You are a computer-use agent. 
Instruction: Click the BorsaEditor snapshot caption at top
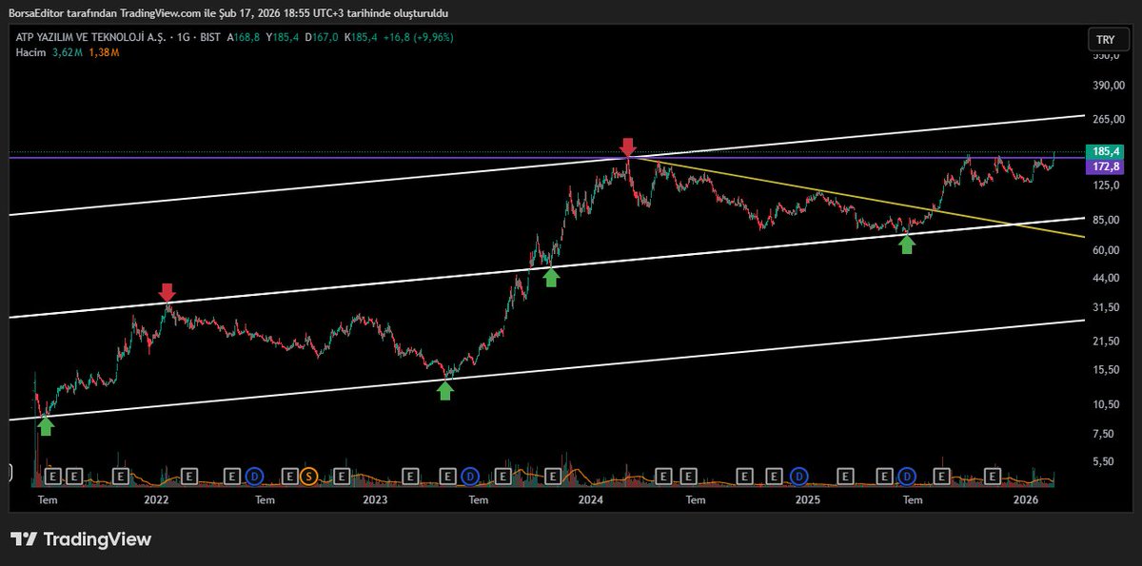(x=228, y=13)
